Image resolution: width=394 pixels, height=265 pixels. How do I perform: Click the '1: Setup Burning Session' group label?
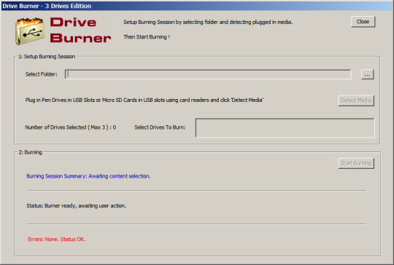point(47,56)
